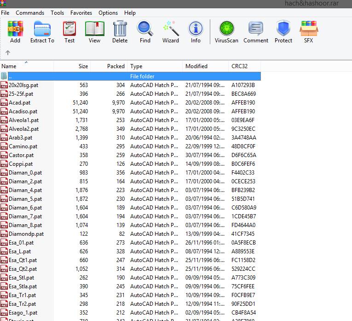Select file Diaman_5.pat
This screenshot has width=352, height=321.
click(25, 199)
